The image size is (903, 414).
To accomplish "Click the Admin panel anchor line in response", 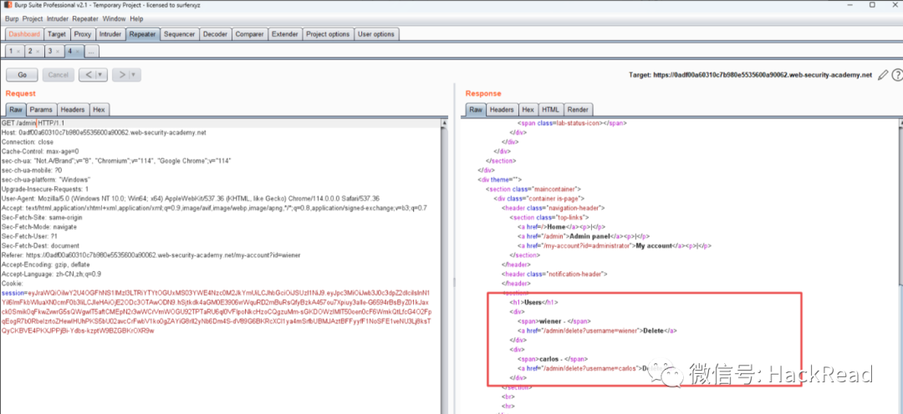I will [583, 235].
